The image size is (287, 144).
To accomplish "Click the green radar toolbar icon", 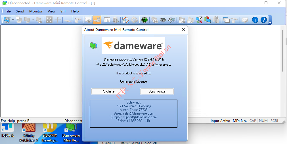I will point(144,20).
